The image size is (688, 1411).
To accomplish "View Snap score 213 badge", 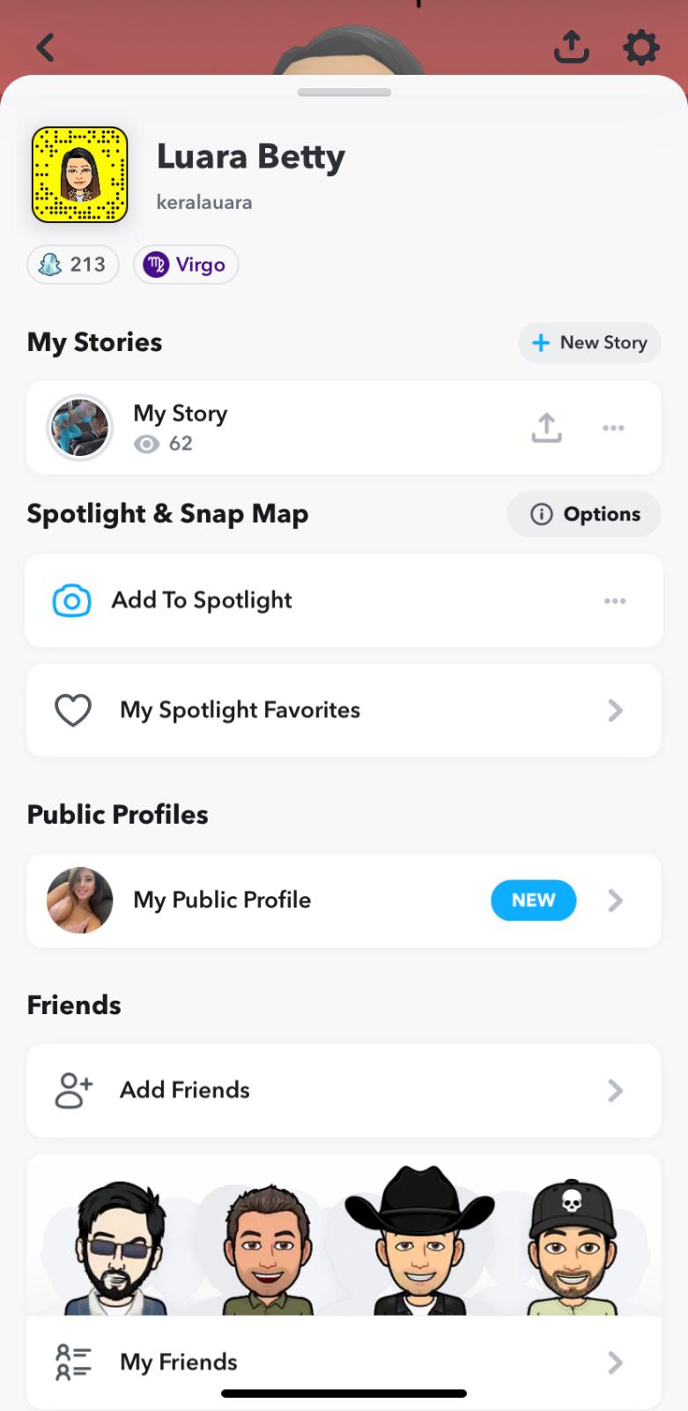I will tap(73, 265).
